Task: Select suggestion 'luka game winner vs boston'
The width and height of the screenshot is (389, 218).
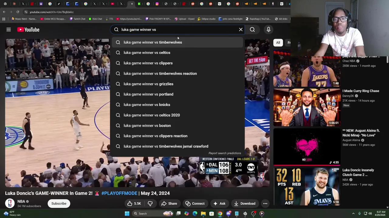Action: click(x=178, y=126)
